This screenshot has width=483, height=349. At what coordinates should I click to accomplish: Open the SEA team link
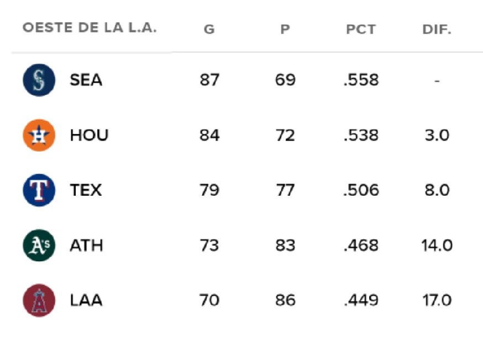[x=86, y=80]
